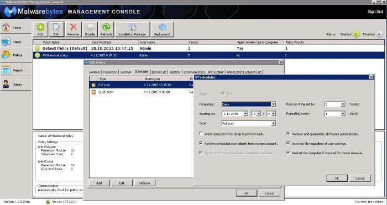Viewport: 387px width, 205px height.
Task: Sort by the Version column header
Action: point(212,42)
